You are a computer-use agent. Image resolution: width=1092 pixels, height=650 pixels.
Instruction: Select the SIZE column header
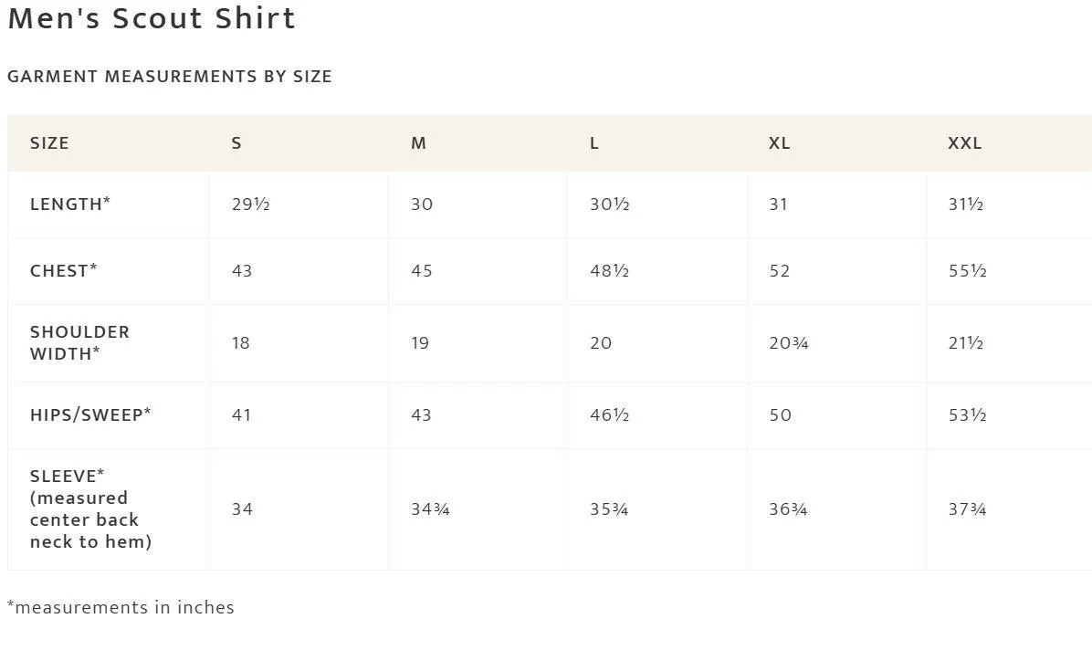coord(49,142)
